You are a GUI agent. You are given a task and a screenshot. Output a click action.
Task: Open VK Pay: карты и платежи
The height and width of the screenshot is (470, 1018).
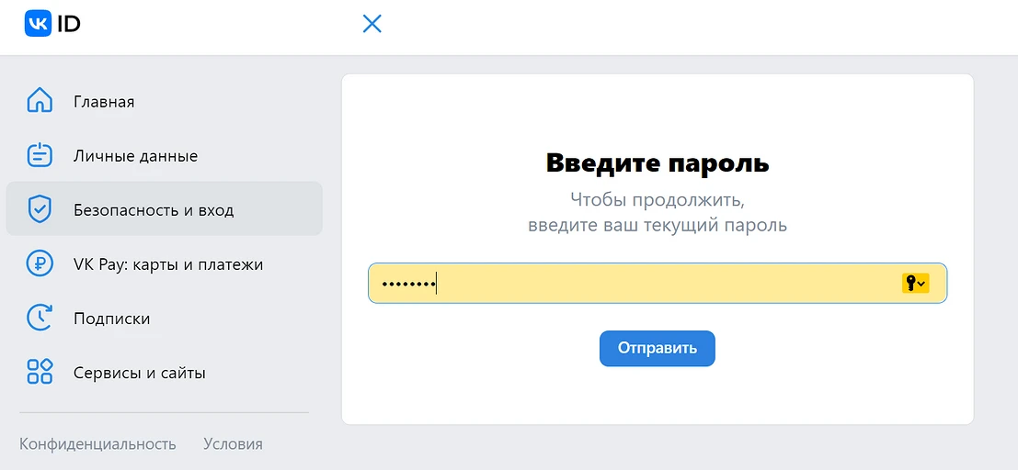tap(168, 264)
